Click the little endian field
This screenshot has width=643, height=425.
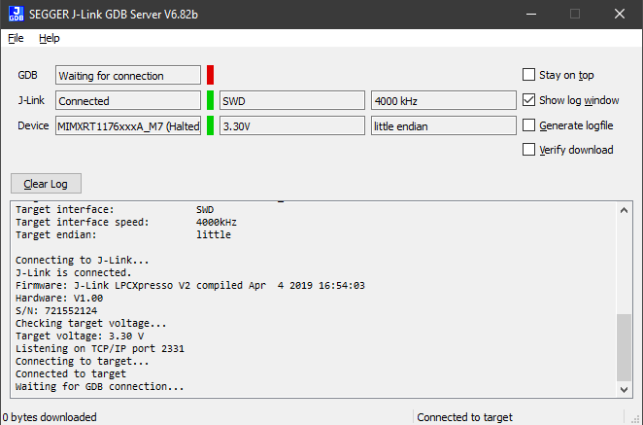[443, 125]
